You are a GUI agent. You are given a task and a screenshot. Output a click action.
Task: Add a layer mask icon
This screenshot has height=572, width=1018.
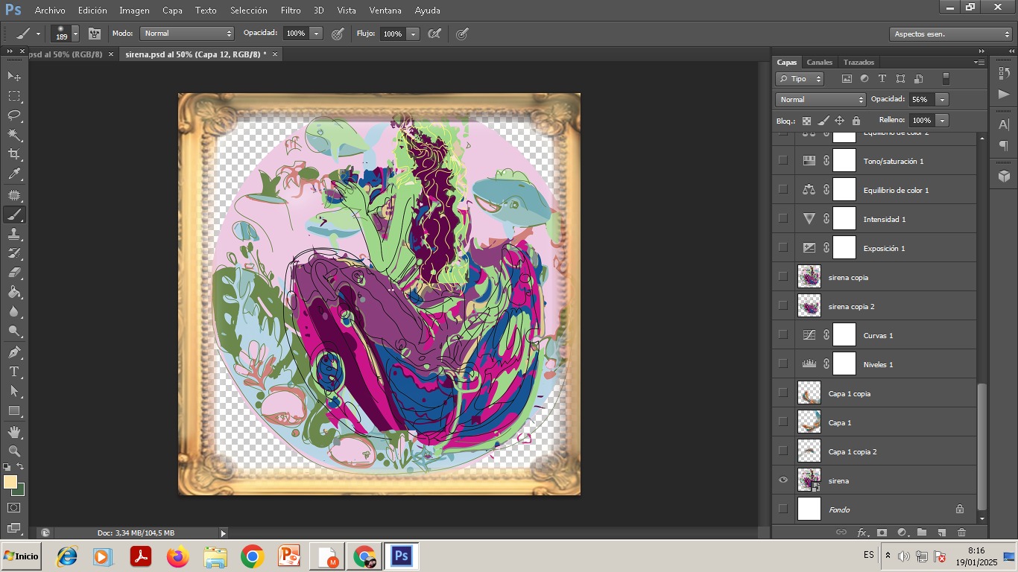(882, 533)
